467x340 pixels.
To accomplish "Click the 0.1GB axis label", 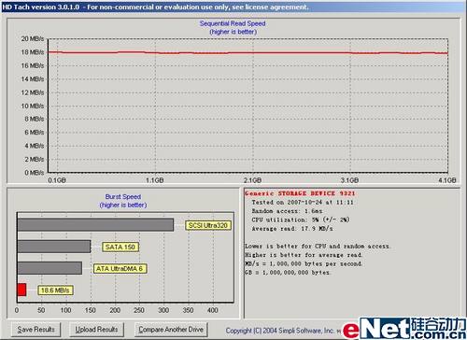I will pos(57,180).
